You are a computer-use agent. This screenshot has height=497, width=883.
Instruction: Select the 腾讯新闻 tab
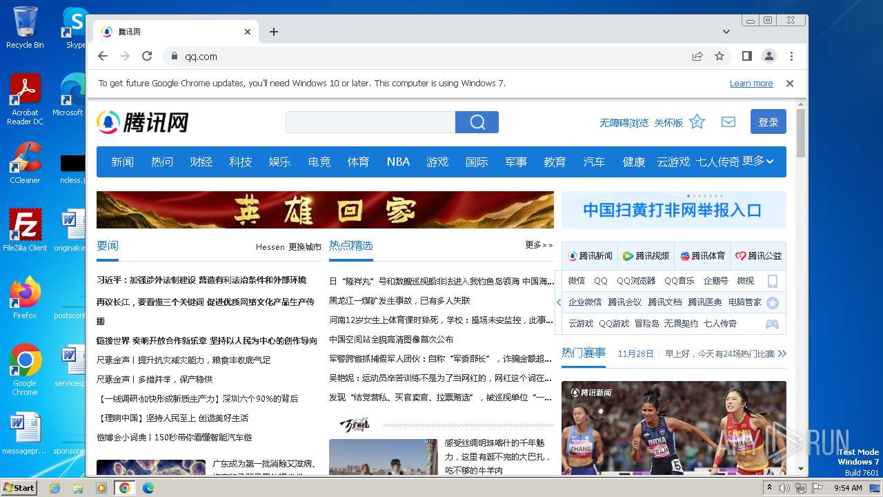[590, 255]
